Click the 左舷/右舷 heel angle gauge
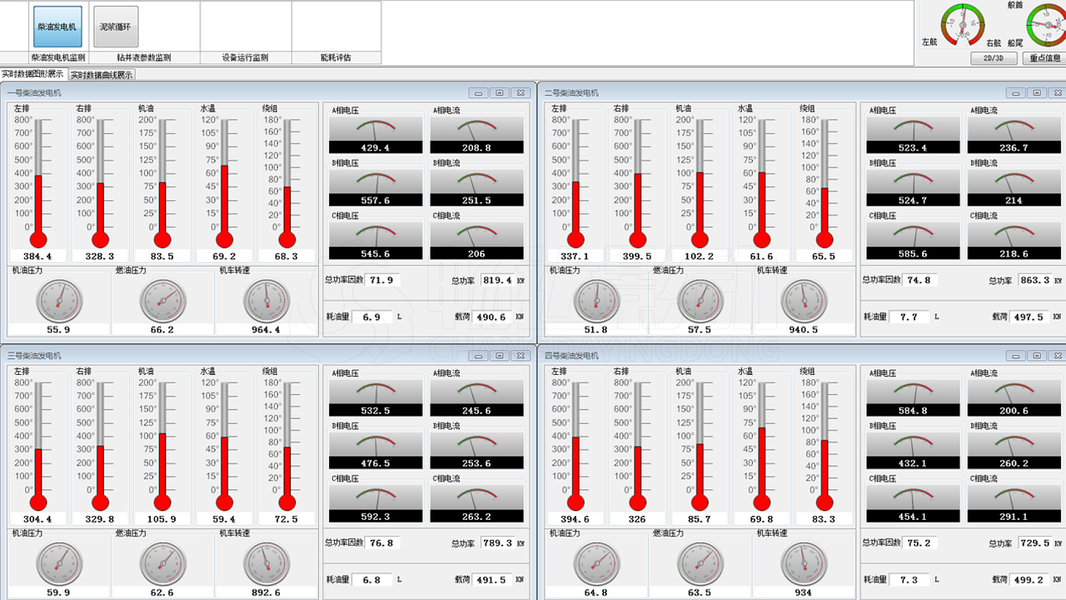 pyautogui.click(x=963, y=25)
